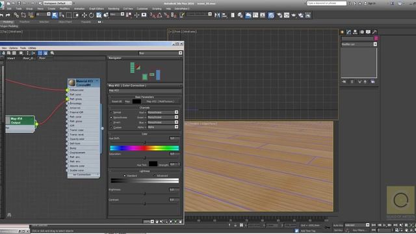
Task: Open the Rendering menu
Action: [114, 8]
